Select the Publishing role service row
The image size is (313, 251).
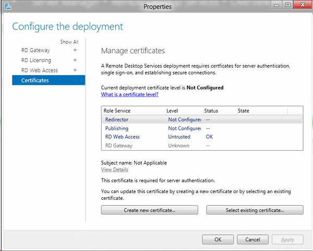[202, 128]
